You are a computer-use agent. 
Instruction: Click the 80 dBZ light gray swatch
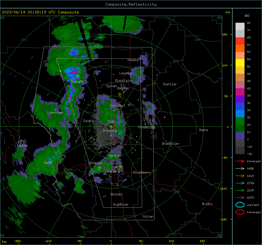click(240, 26)
